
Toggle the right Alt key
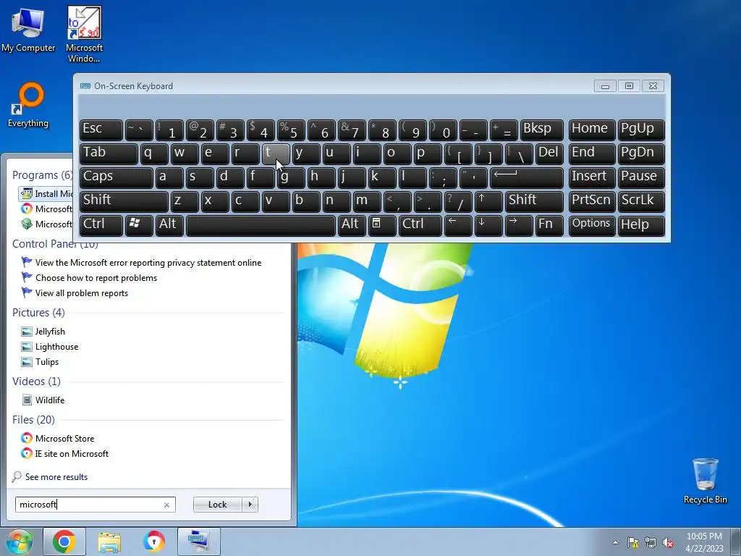352,225
